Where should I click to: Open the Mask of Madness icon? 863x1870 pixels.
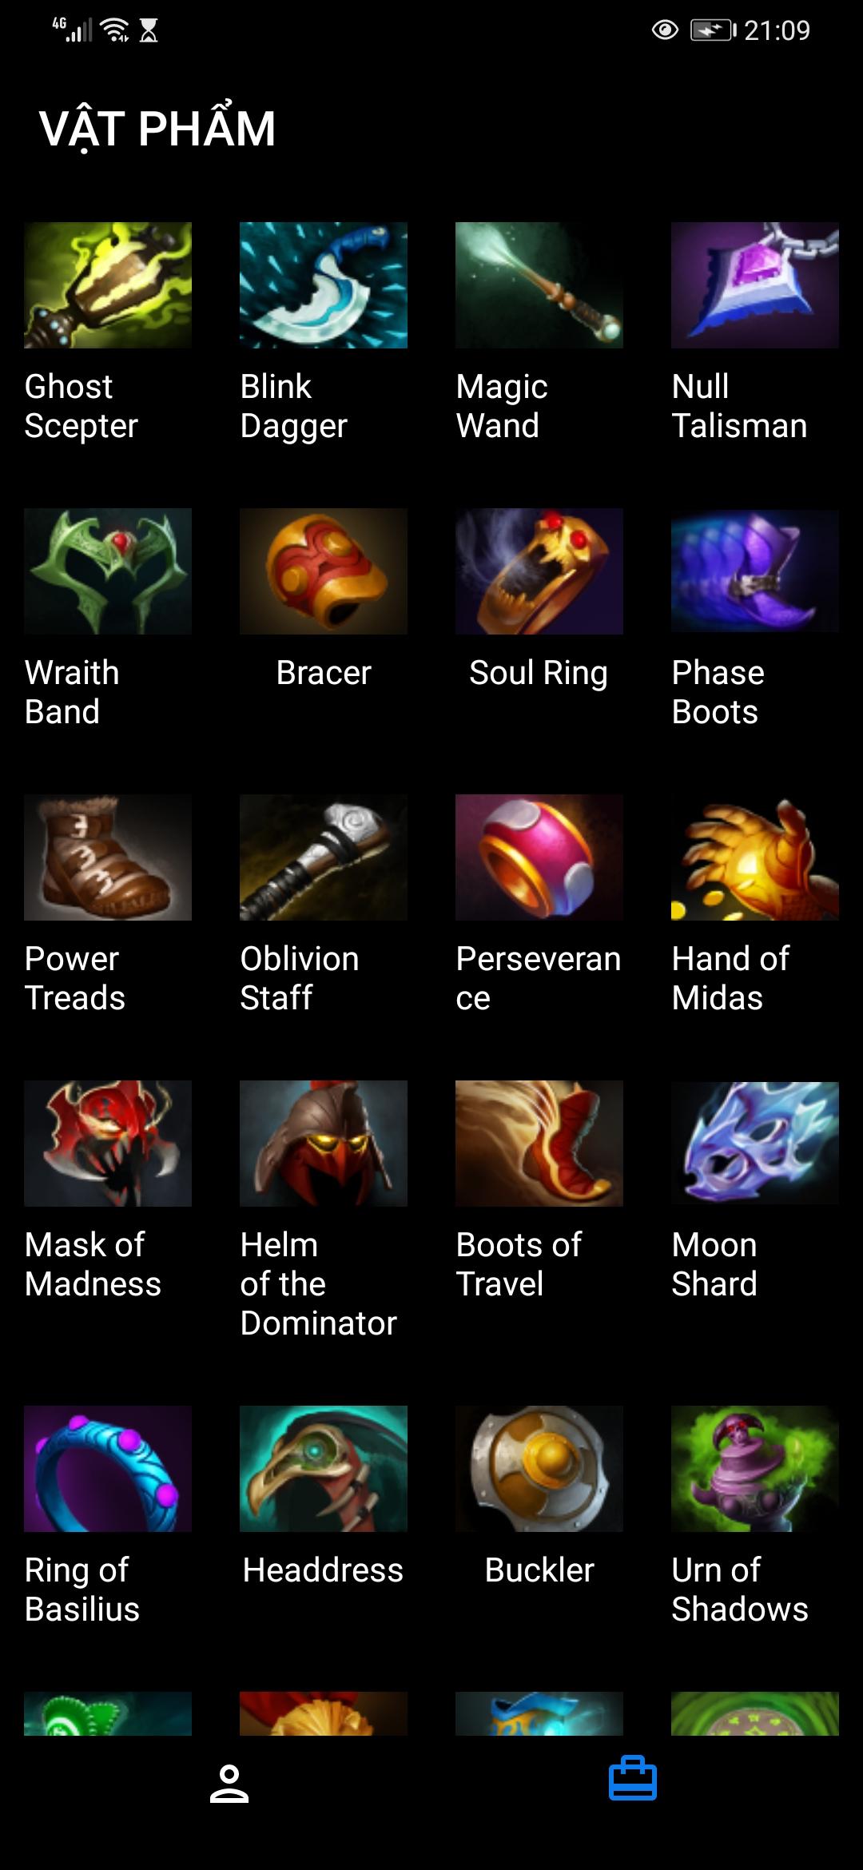click(108, 1144)
